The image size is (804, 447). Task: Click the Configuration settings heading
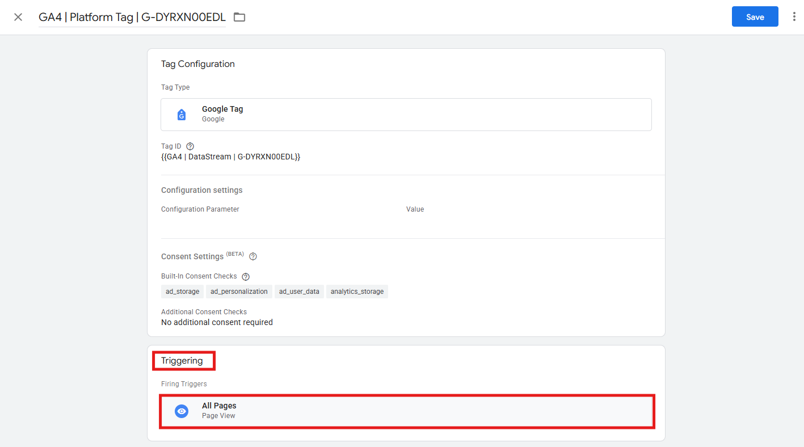202,190
